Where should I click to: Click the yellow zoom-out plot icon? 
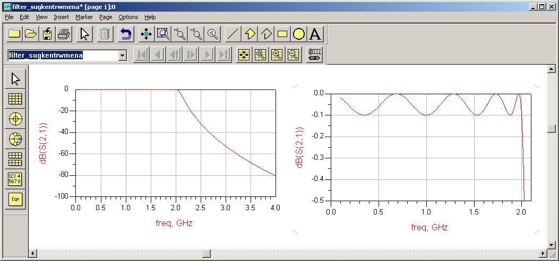click(294, 55)
